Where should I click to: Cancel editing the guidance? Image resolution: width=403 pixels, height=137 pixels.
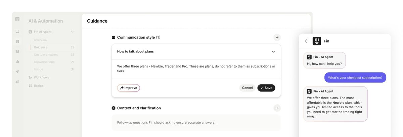pos(247,88)
